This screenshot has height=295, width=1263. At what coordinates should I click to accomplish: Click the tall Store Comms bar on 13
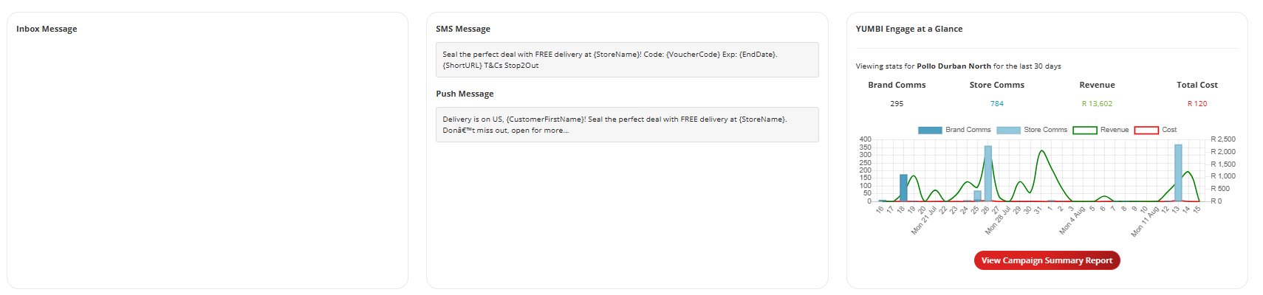(x=1178, y=173)
